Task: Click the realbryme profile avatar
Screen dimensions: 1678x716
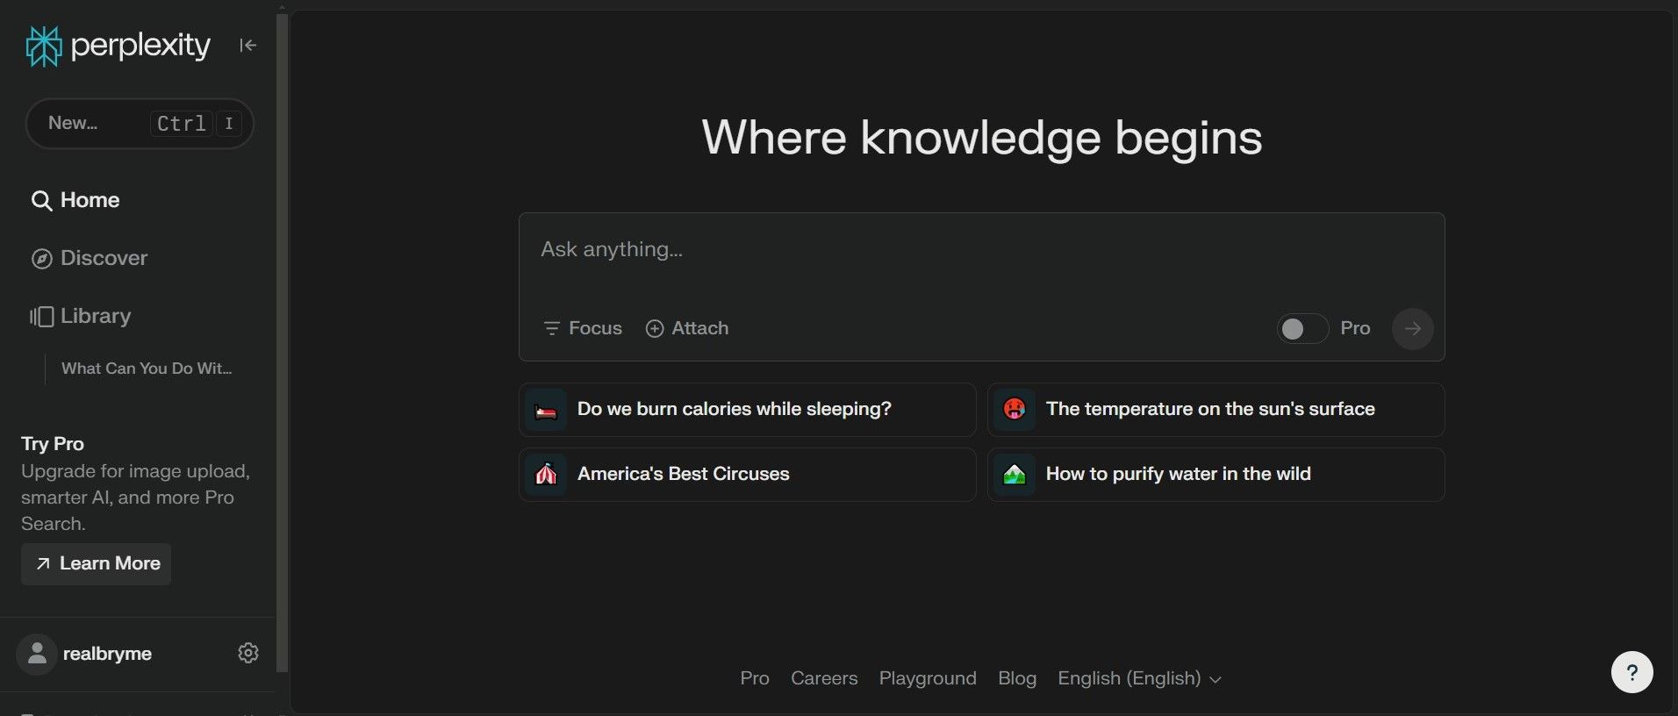Action: [37, 654]
